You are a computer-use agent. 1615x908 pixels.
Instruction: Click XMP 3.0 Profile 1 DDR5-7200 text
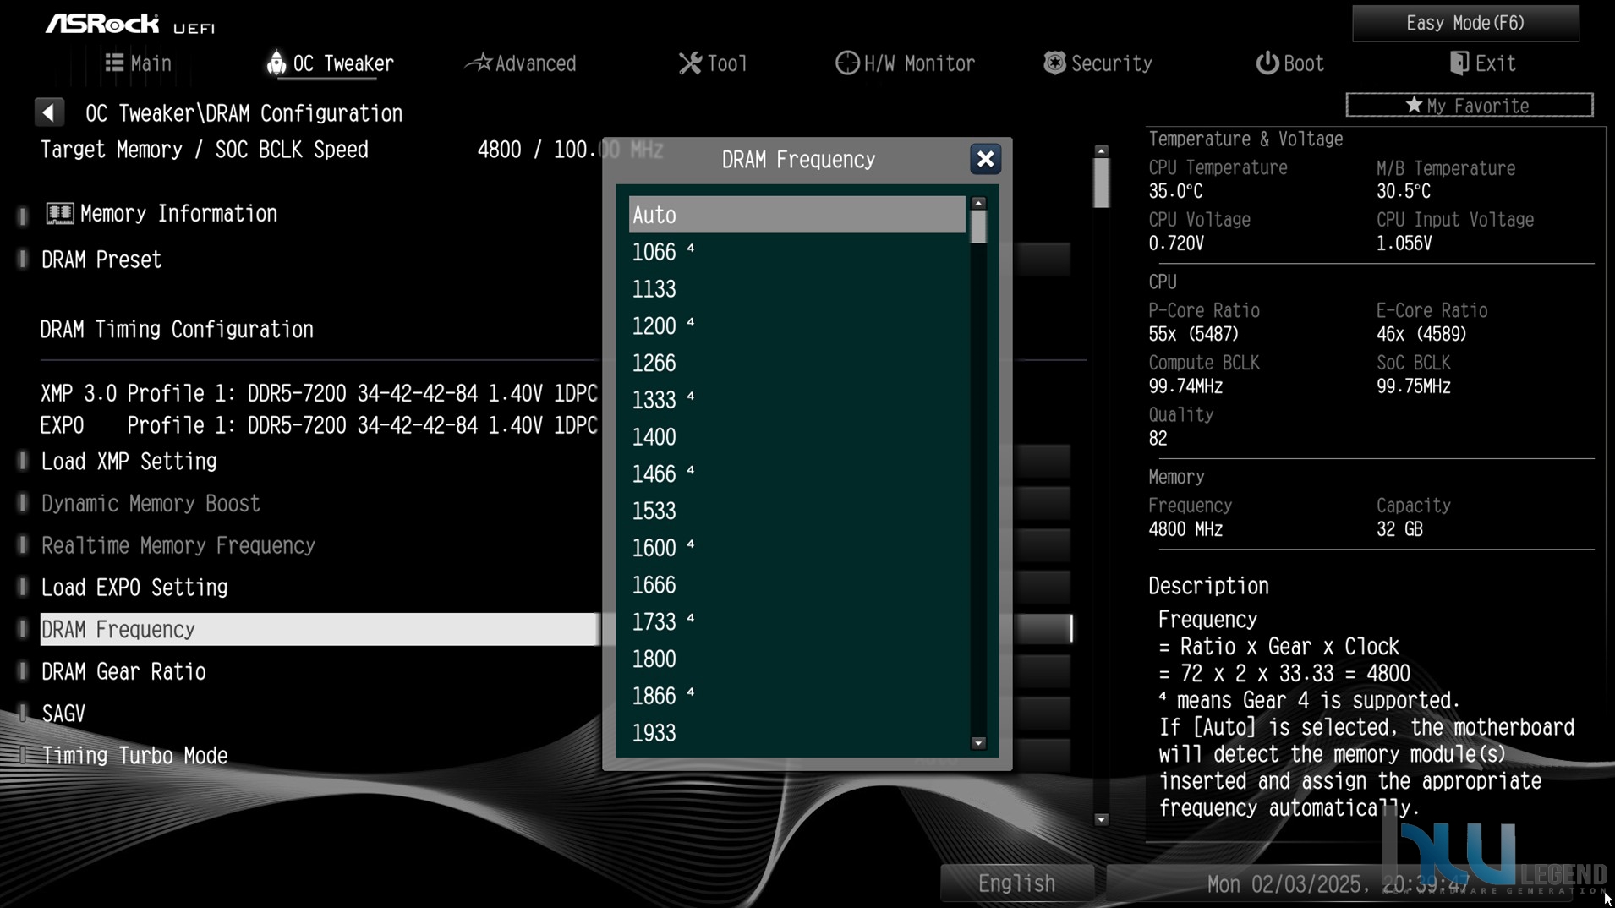click(319, 394)
